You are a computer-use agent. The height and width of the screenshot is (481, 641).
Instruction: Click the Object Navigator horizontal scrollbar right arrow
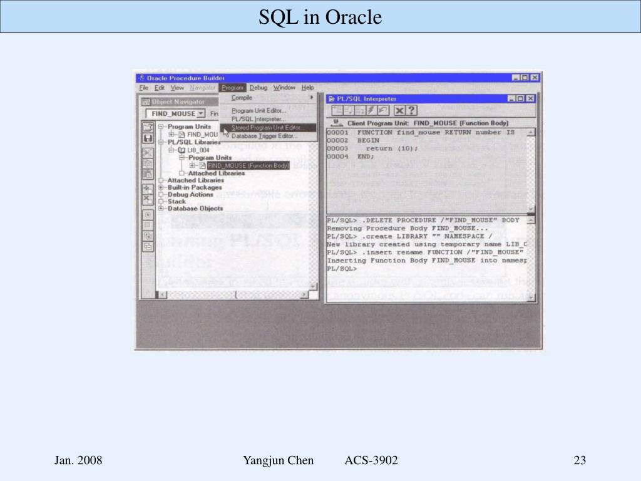point(304,294)
